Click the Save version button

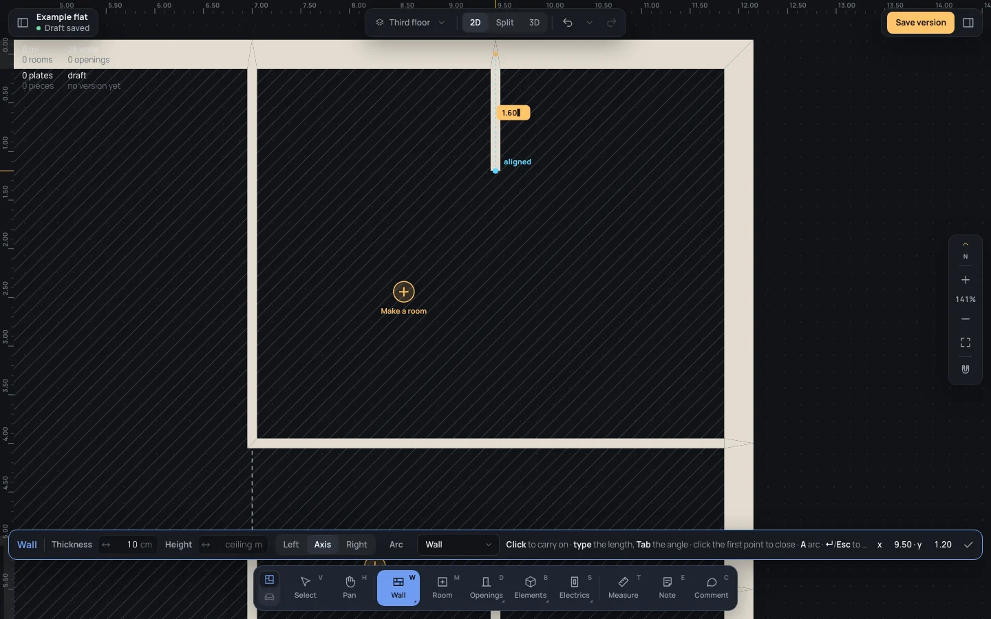click(921, 23)
